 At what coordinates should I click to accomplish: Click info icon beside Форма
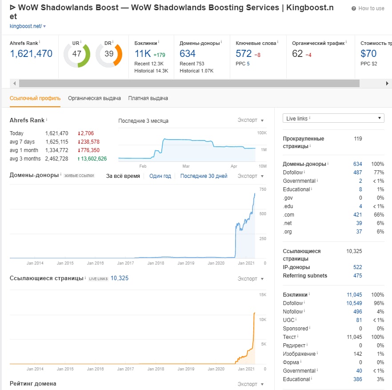pyautogui.click(x=301, y=362)
